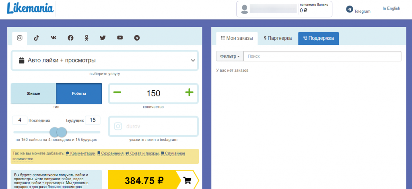
Task: Click the right handle of the posts slider
Action: pyautogui.click(x=62, y=132)
